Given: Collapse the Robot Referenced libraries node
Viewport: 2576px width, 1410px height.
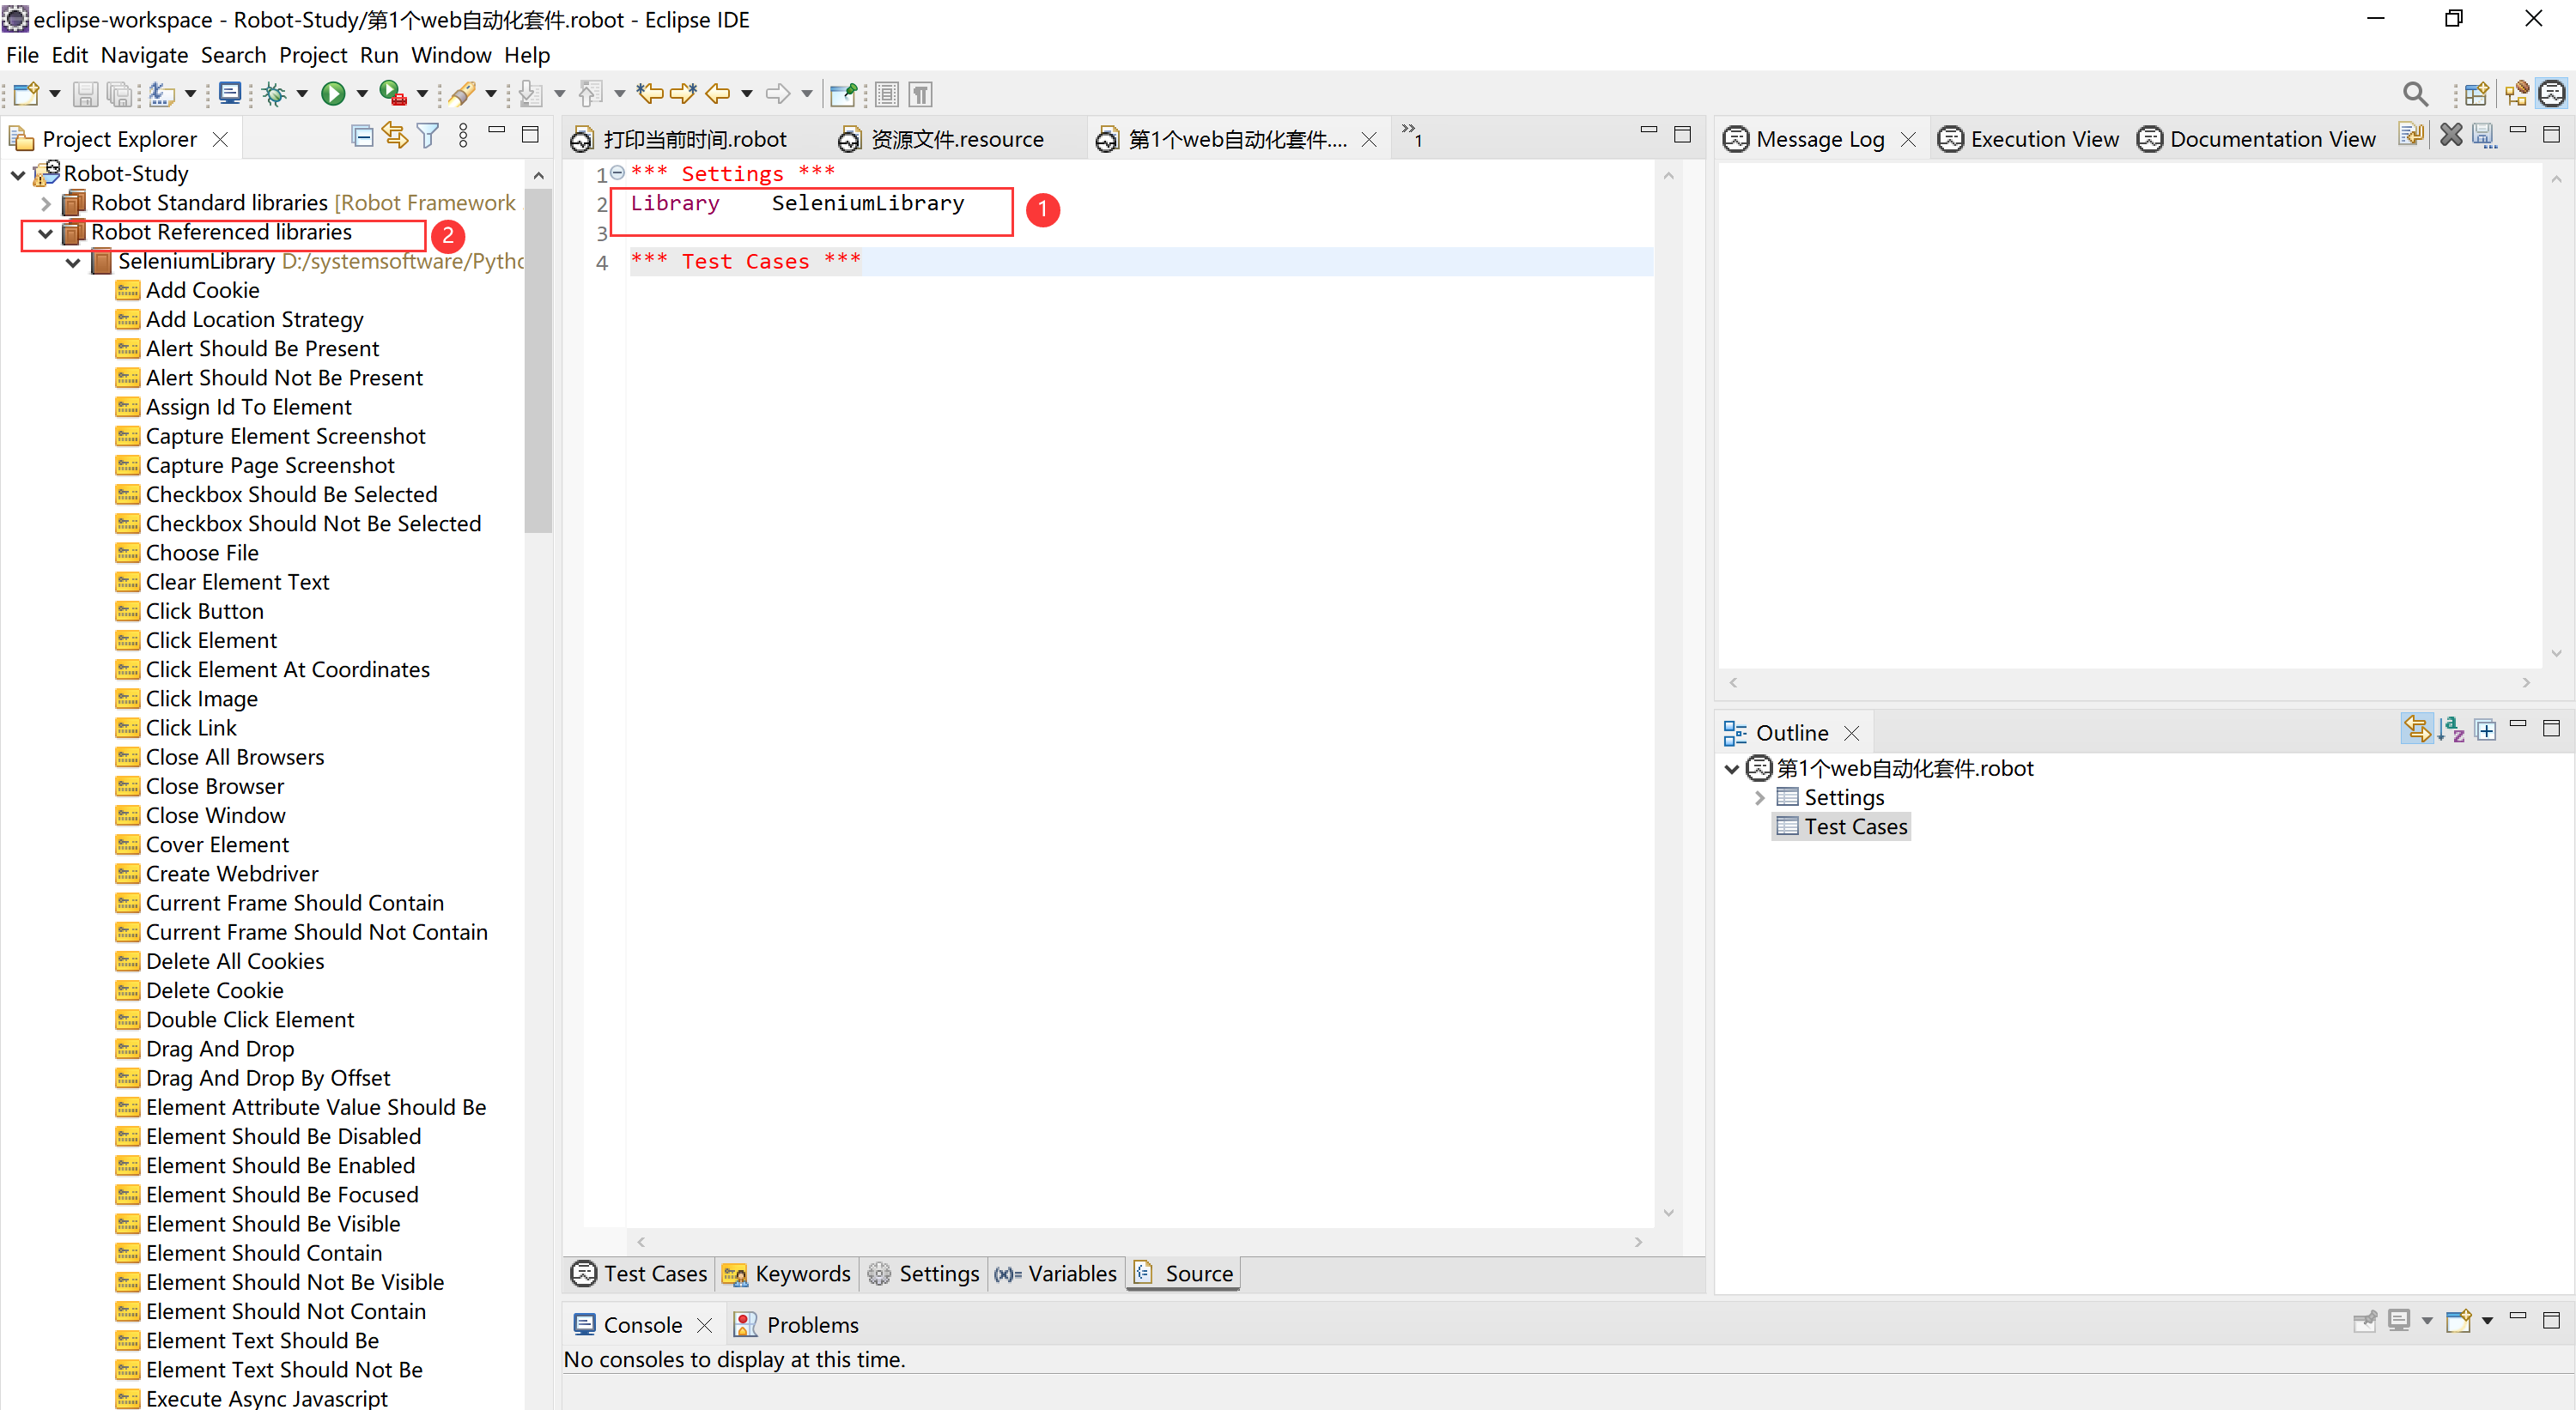Looking at the screenshot, I should [x=46, y=233].
